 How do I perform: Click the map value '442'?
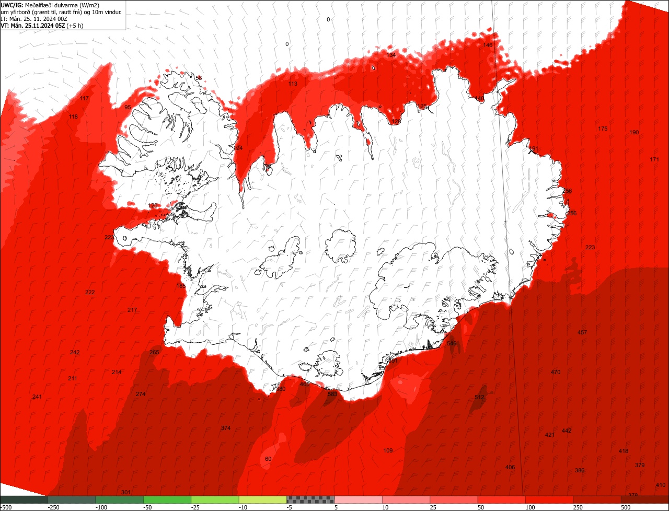click(567, 431)
